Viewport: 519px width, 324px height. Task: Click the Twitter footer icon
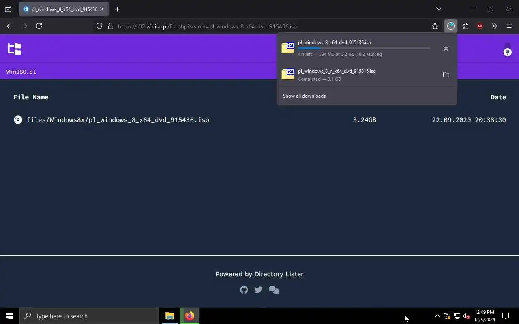(x=258, y=290)
